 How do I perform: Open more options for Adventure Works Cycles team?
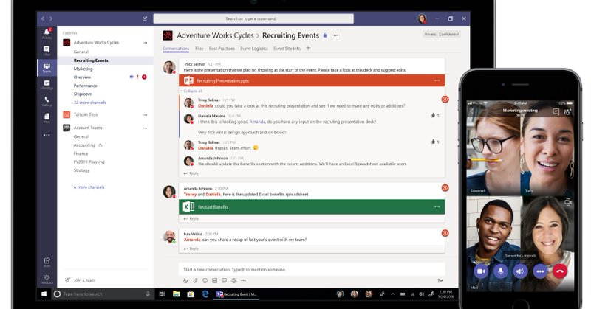pos(145,43)
